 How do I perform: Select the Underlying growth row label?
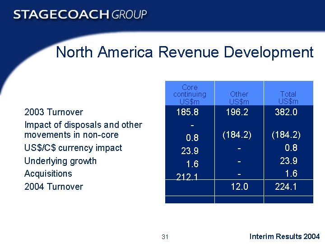point(60,161)
